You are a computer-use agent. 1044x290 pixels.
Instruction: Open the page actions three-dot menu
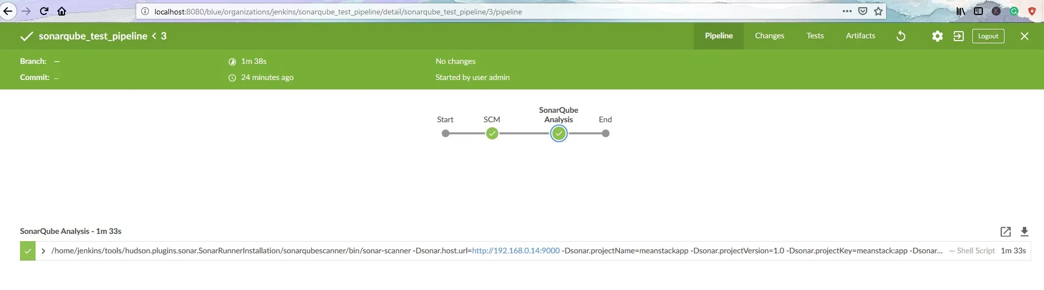pos(847,11)
